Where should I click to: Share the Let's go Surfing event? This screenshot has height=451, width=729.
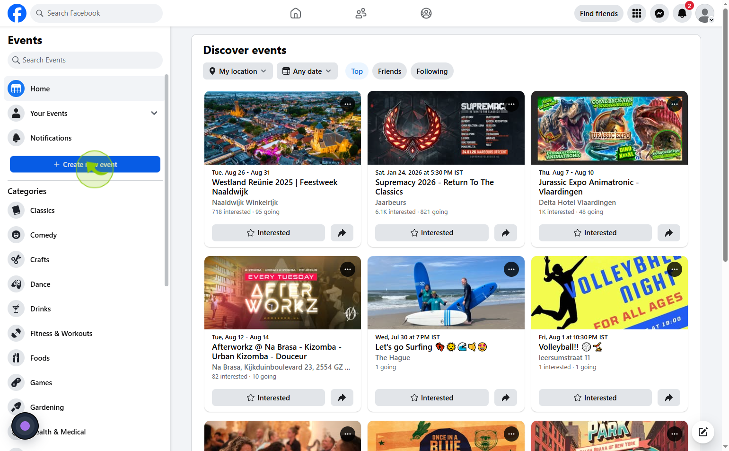coord(506,398)
